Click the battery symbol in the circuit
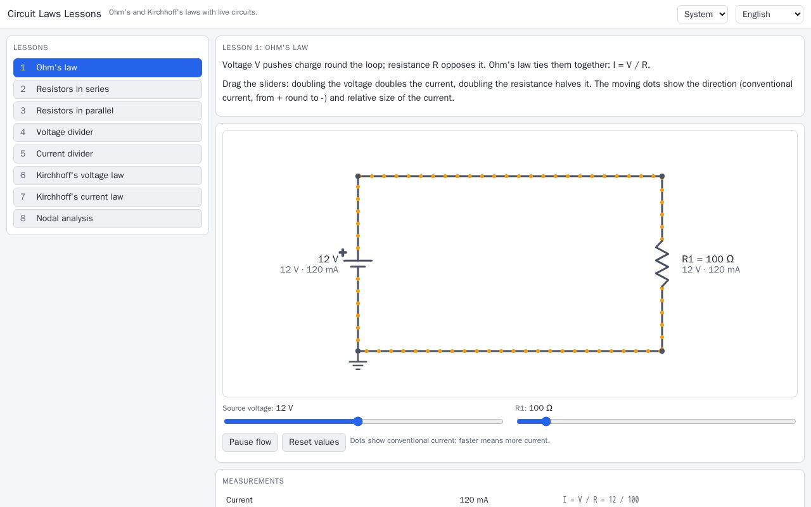The width and height of the screenshot is (811, 507). (358, 264)
